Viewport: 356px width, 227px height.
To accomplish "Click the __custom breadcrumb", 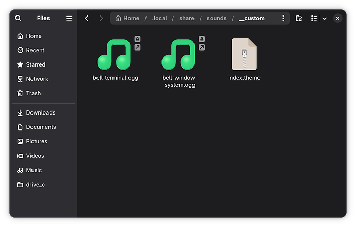I will coord(252,18).
